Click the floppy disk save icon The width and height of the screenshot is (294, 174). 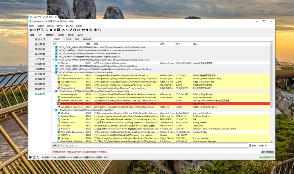coord(39,30)
